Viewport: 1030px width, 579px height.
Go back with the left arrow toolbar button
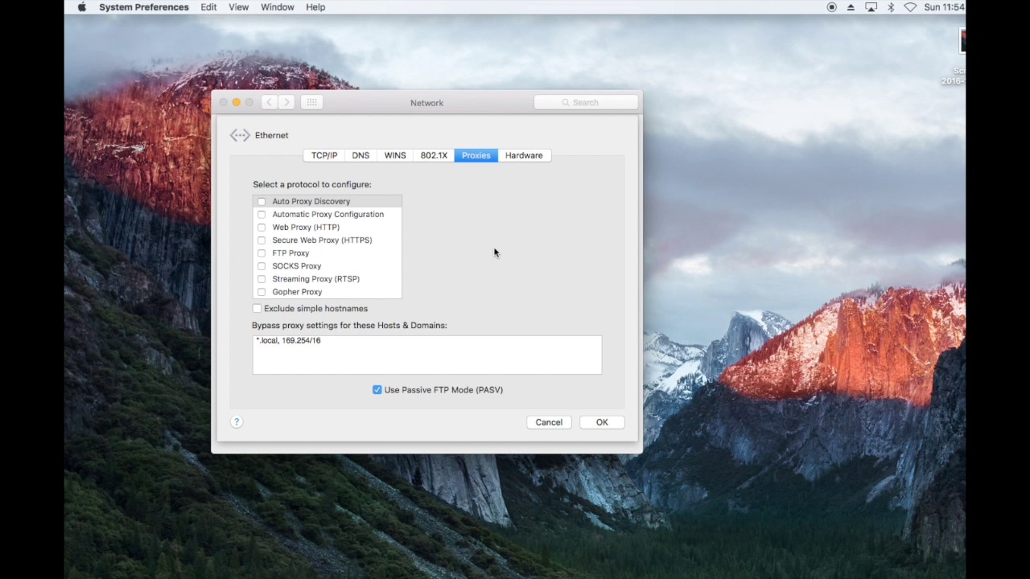click(269, 102)
